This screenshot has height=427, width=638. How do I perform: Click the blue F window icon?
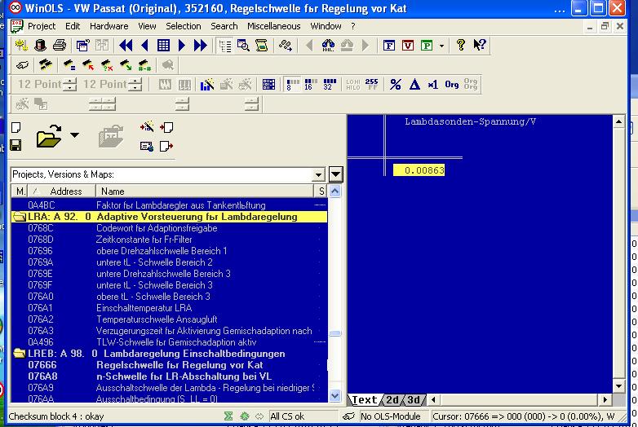[389, 45]
